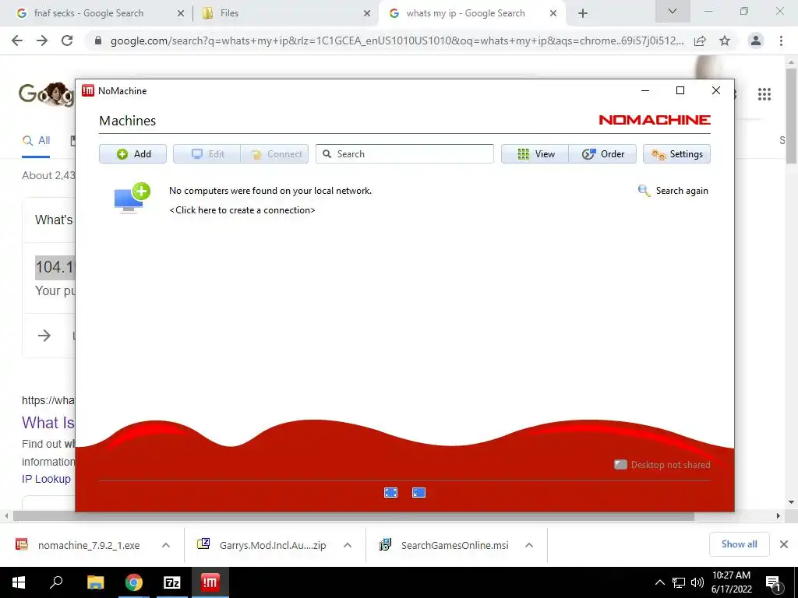Close the Chrome downloads bar
The image size is (798, 598).
(784, 544)
